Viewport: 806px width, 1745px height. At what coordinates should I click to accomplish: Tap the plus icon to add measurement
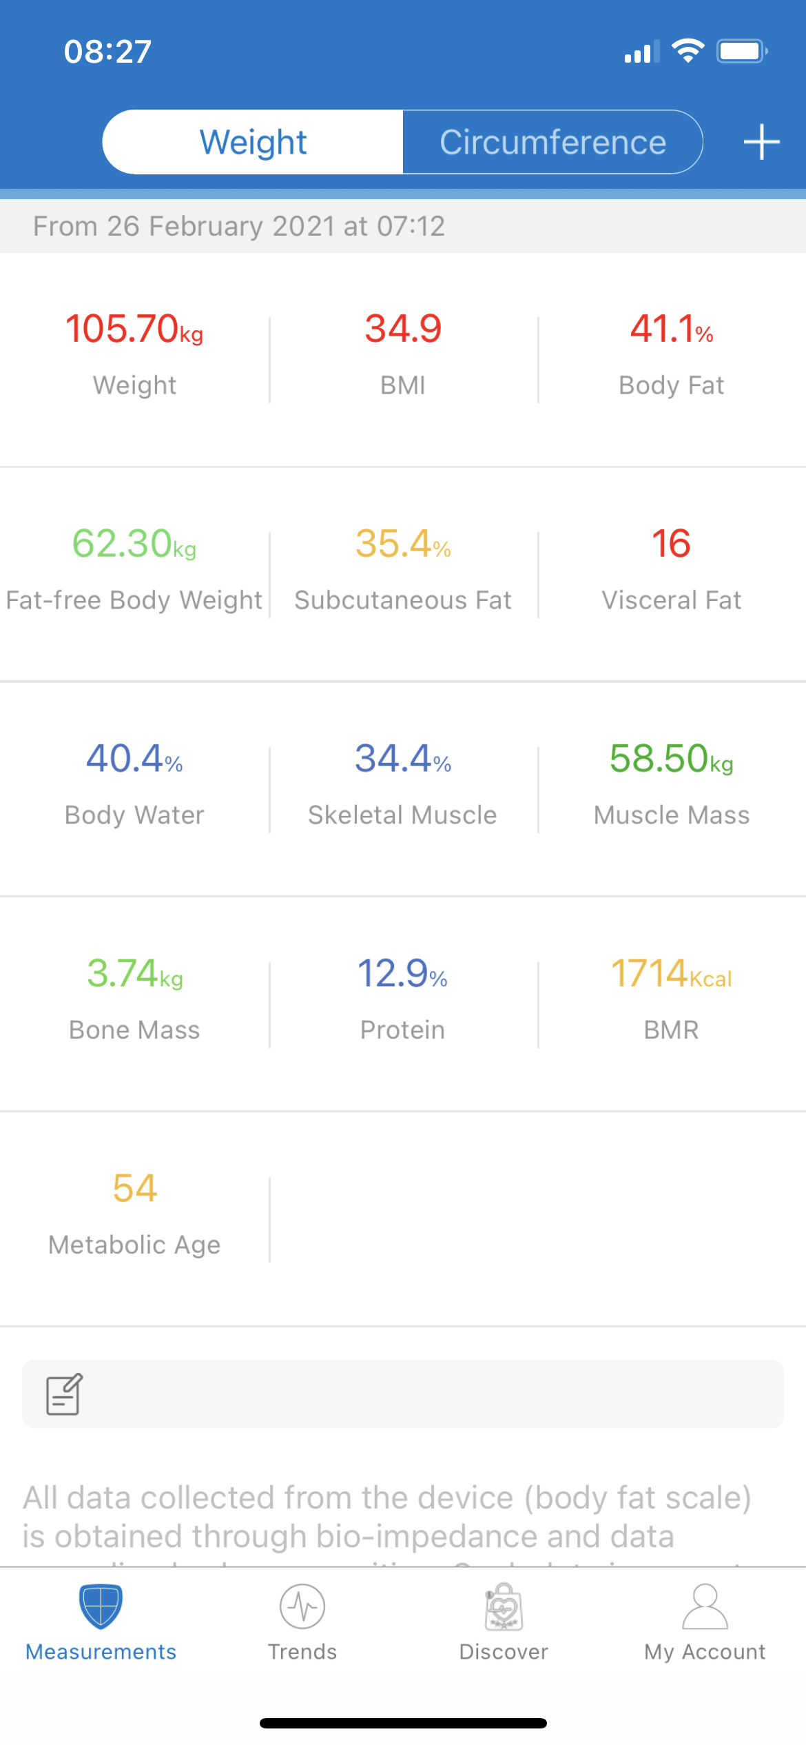click(x=761, y=142)
